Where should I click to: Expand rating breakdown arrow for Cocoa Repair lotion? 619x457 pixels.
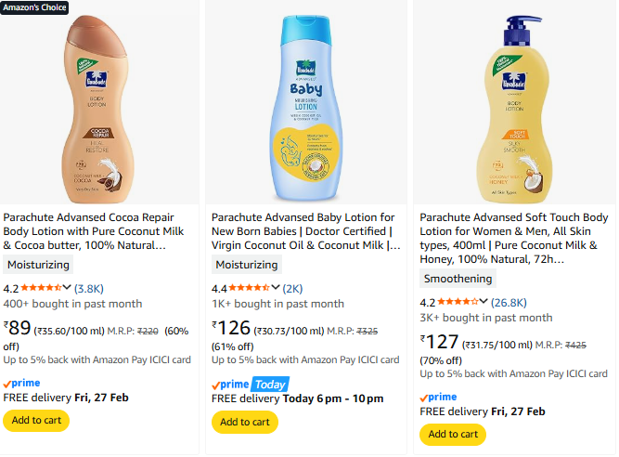[x=68, y=288]
